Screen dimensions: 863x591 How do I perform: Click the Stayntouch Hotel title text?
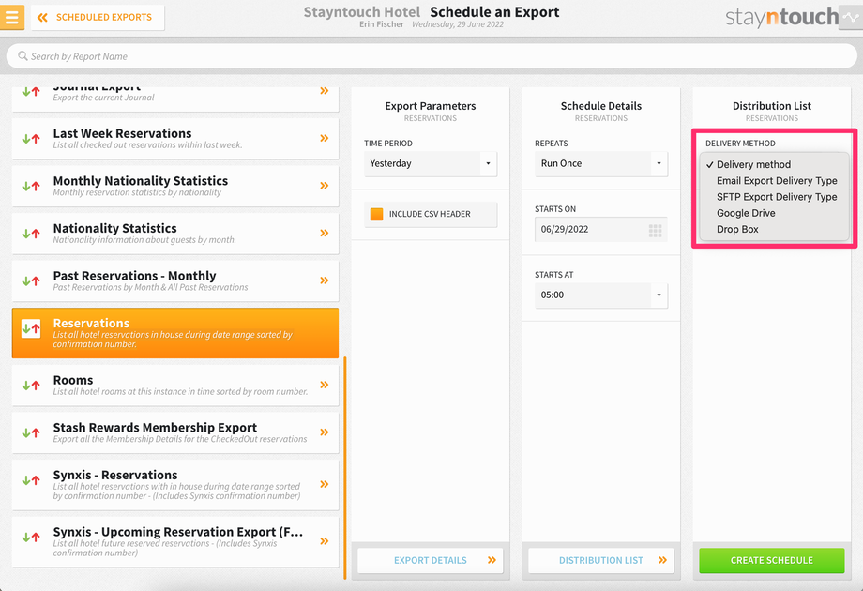361,12
